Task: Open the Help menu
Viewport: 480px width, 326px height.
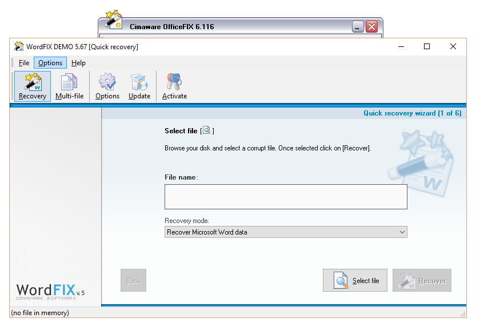Action: (78, 63)
